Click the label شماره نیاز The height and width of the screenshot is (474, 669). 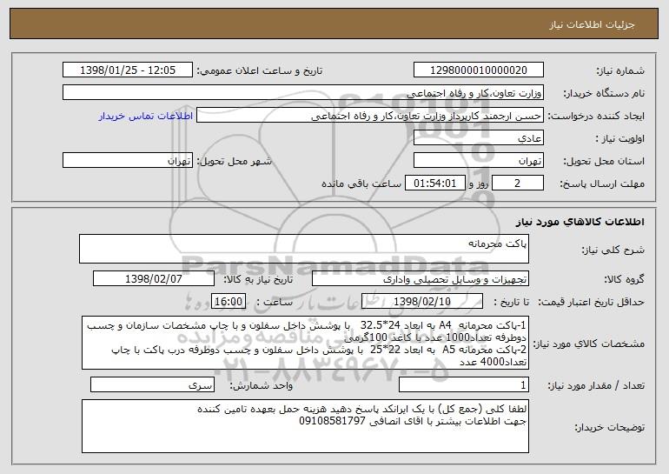coord(620,71)
